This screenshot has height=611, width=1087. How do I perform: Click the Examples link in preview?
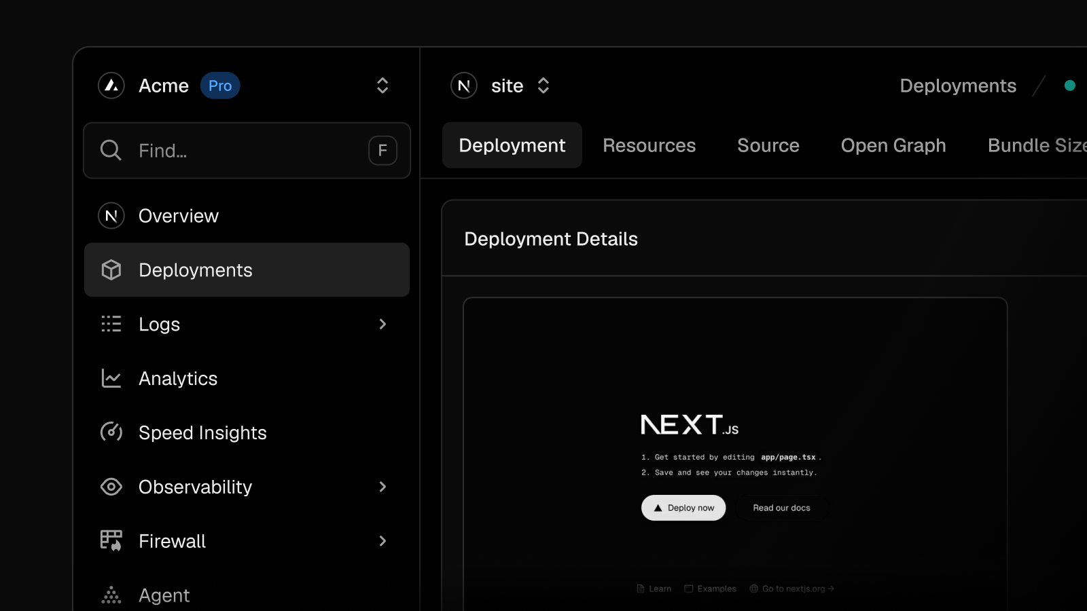click(710, 589)
